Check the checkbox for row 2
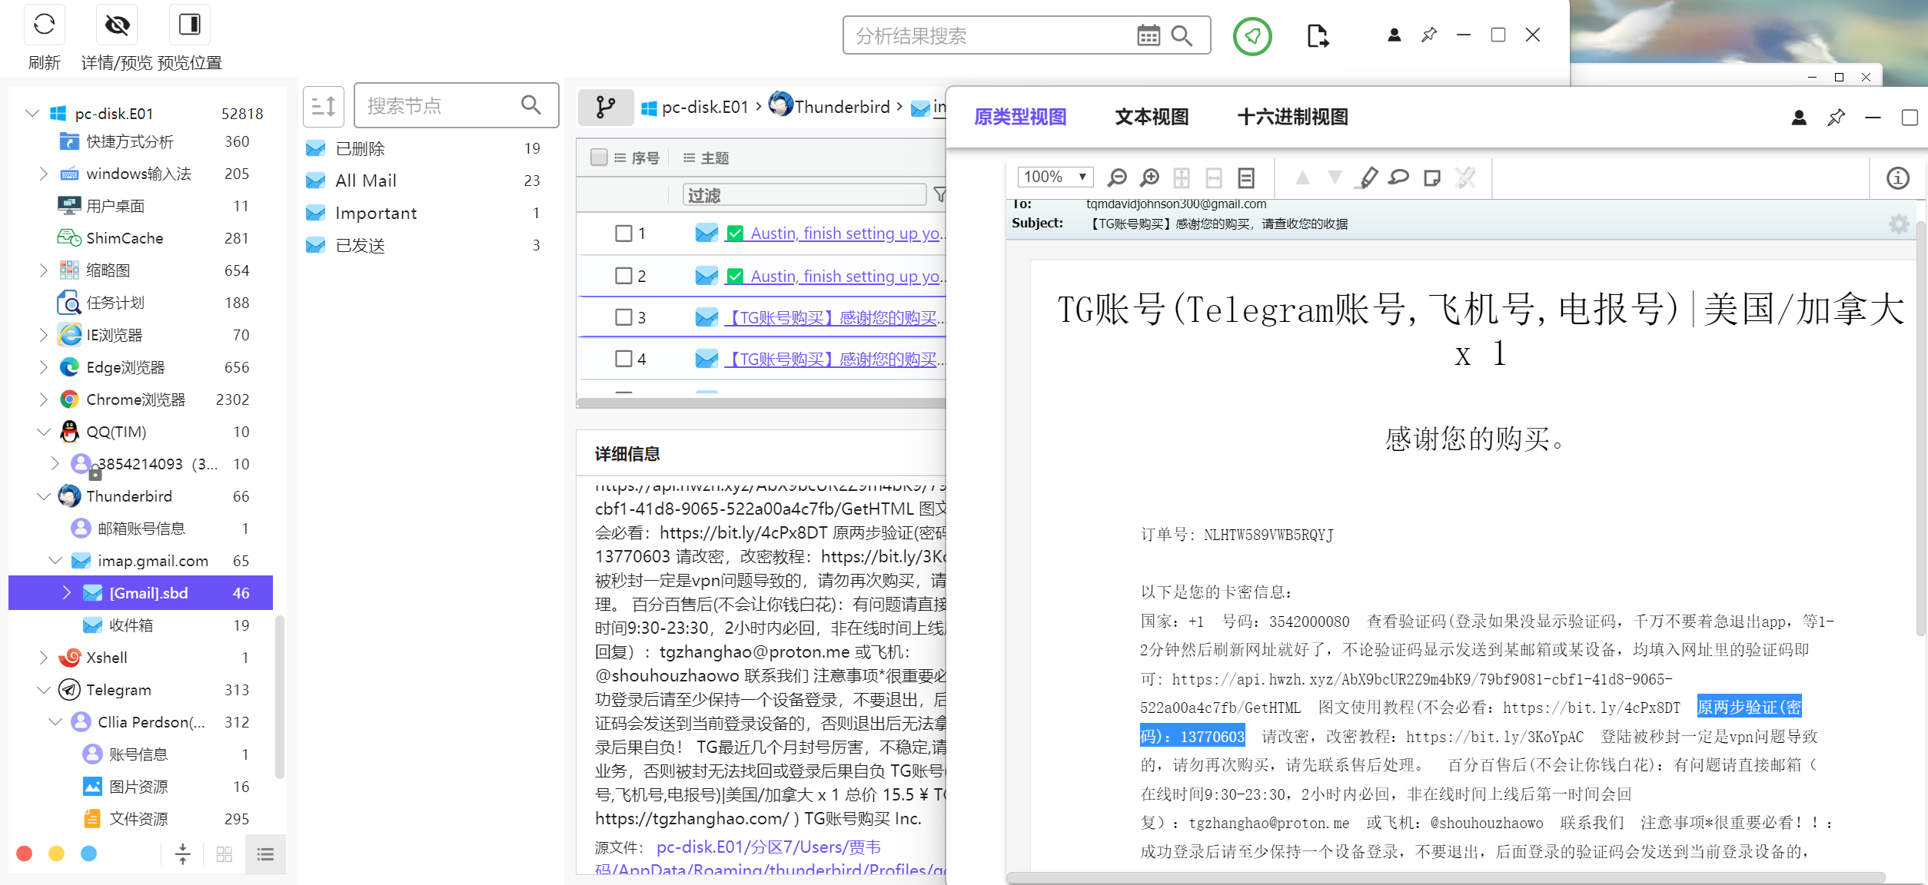This screenshot has height=885, width=1928. [x=623, y=275]
